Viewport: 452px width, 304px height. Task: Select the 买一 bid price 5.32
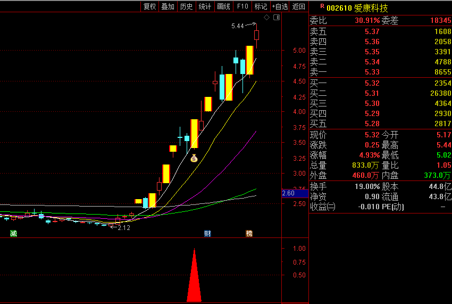[372, 83]
